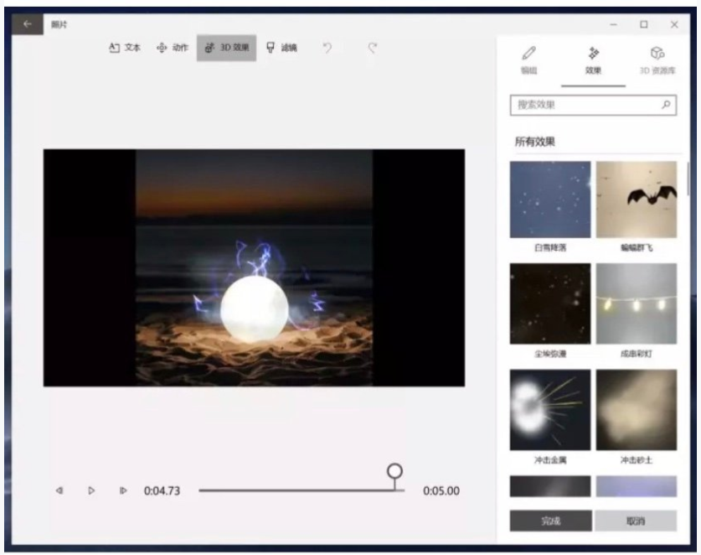701x555 pixels.
Task: Open the 文本 (Text) tool
Action: tap(125, 48)
